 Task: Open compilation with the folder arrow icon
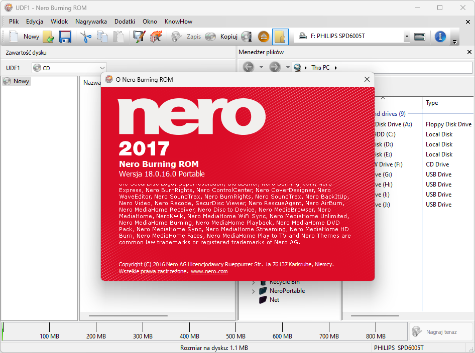tap(49, 37)
